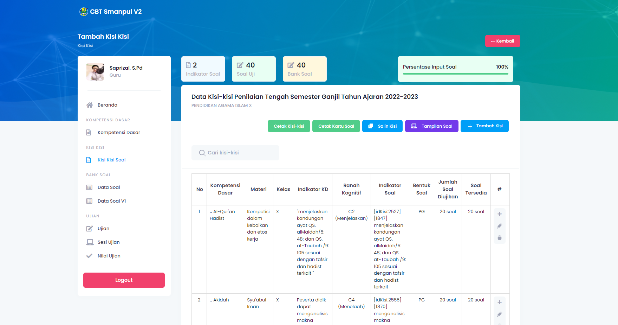Open Data Soal in the sidebar
This screenshot has height=325, width=618.
(109, 187)
